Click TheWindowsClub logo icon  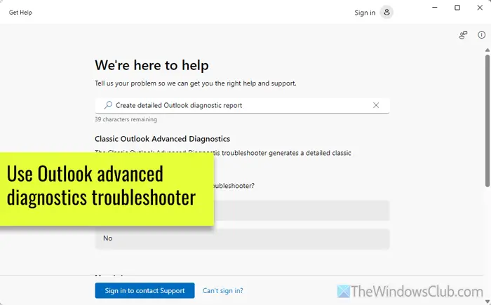coord(344,291)
